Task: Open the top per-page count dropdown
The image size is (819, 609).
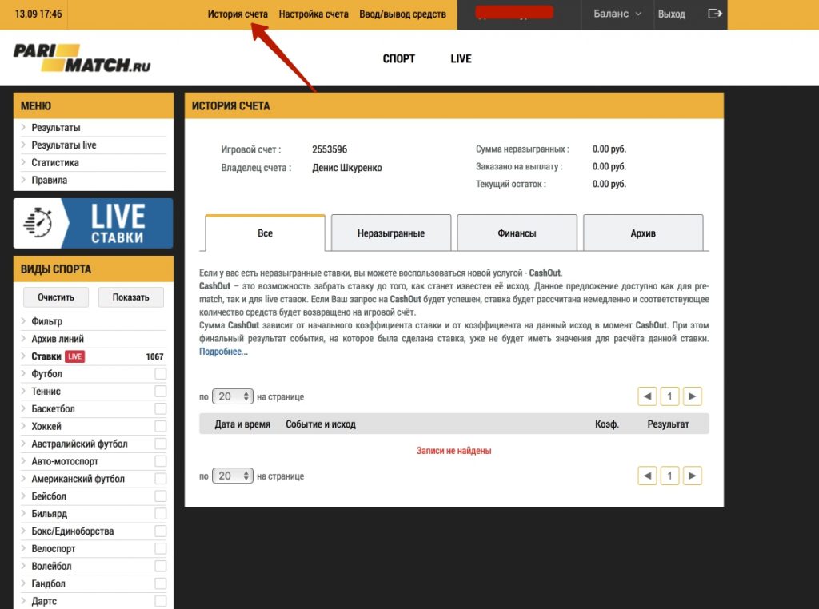Action: click(x=233, y=396)
